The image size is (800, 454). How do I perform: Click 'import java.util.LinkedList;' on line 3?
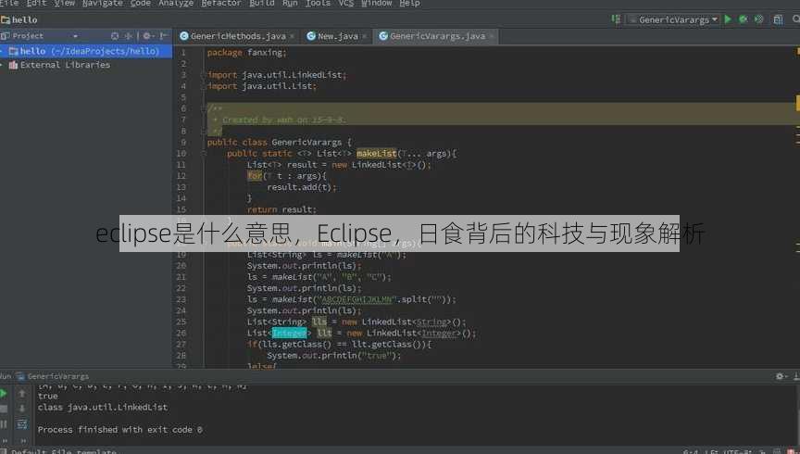pyautogui.click(x=277, y=75)
